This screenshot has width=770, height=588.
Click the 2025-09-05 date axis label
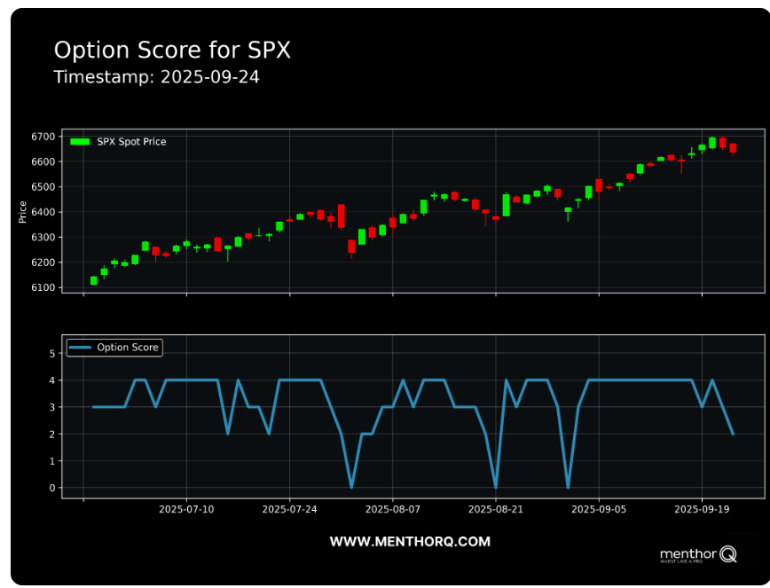click(599, 510)
